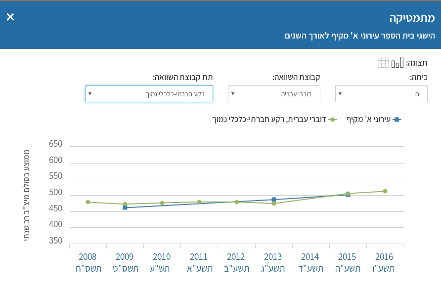This screenshot has width=441, height=287.
Task: Click the 2015 point where both lines meet
Action: (347, 195)
